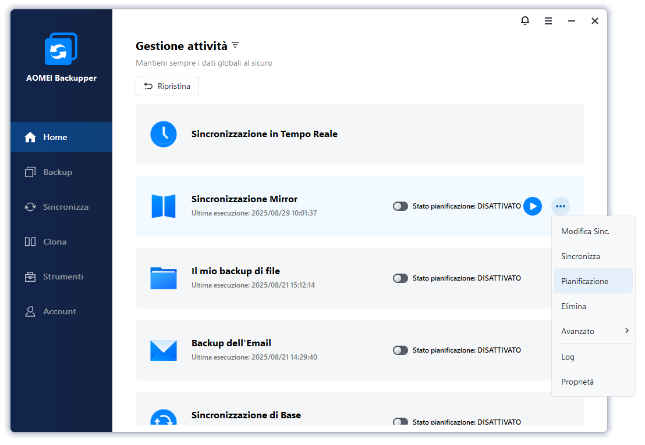Click the envelope icon of Backup dell'Email
645x445 pixels.
[x=164, y=350]
